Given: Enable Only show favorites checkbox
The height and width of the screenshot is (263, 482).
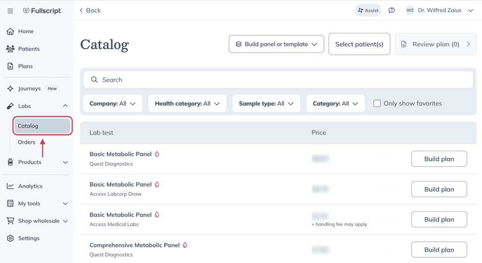Looking at the screenshot, I should click(377, 103).
